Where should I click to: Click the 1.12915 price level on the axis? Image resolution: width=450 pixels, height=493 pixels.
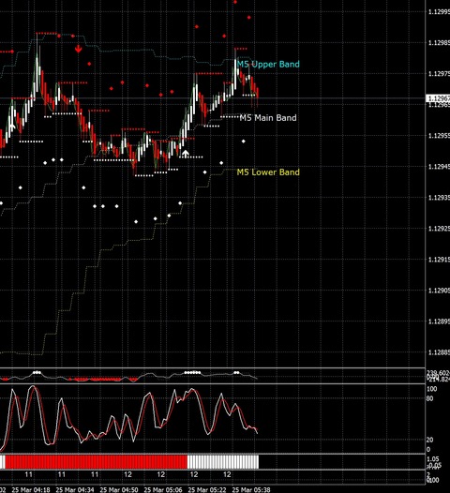coord(440,260)
